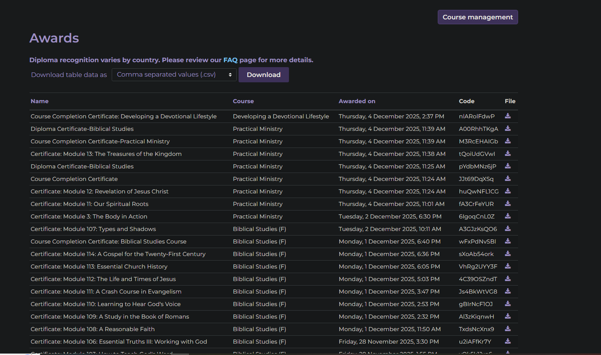Download file for code pYdbMNz6jP

[x=508, y=166]
